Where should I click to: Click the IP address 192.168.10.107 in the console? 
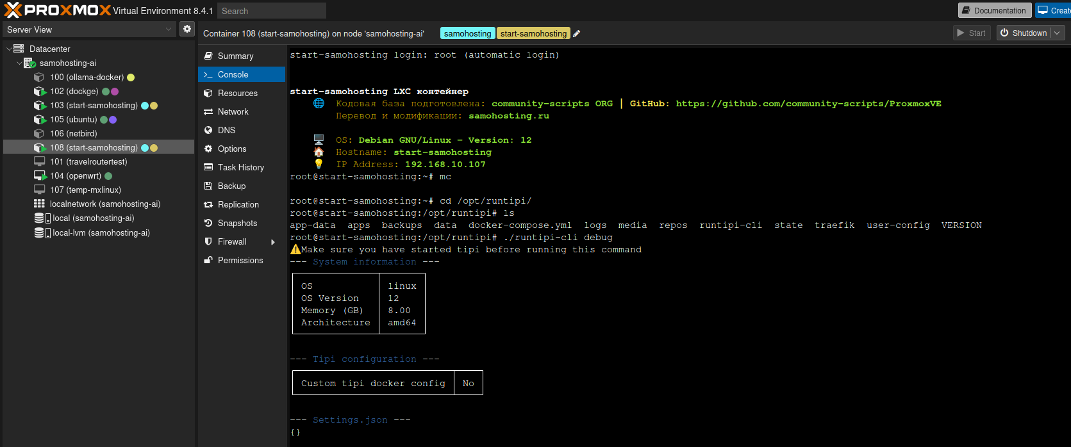pyautogui.click(x=445, y=165)
